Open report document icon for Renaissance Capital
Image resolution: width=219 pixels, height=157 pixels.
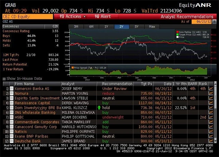(x=12, y=103)
